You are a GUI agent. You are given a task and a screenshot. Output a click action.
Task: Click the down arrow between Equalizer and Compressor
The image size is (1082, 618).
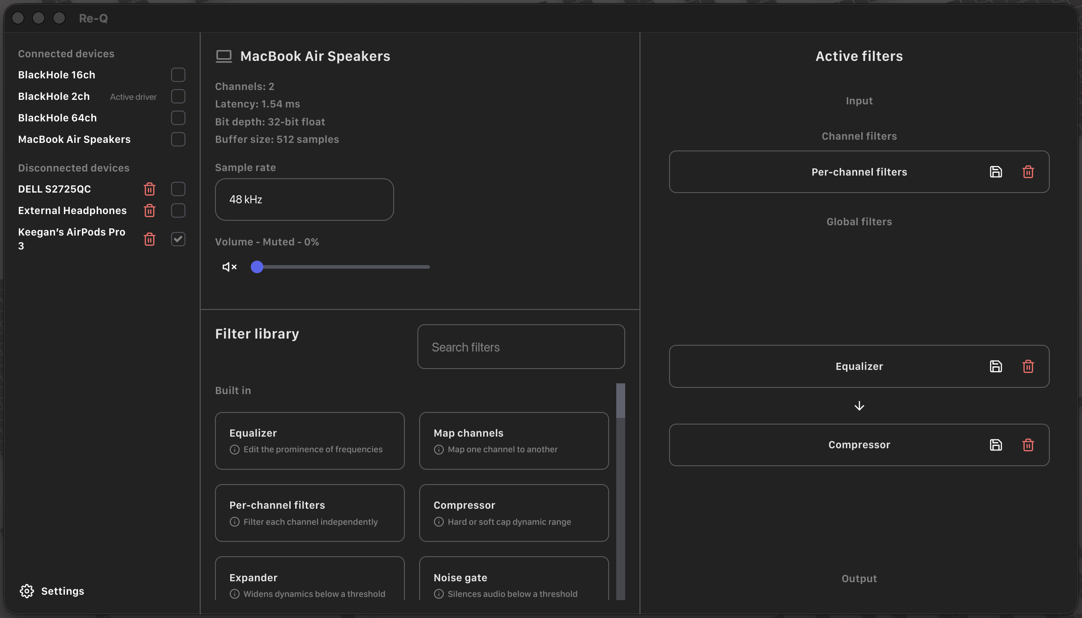pyautogui.click(x=859, y=406)
